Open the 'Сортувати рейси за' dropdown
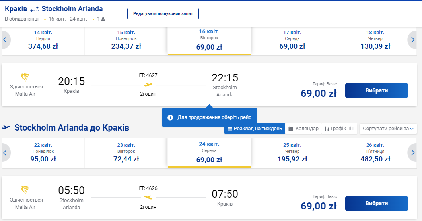 click(388, 129)
